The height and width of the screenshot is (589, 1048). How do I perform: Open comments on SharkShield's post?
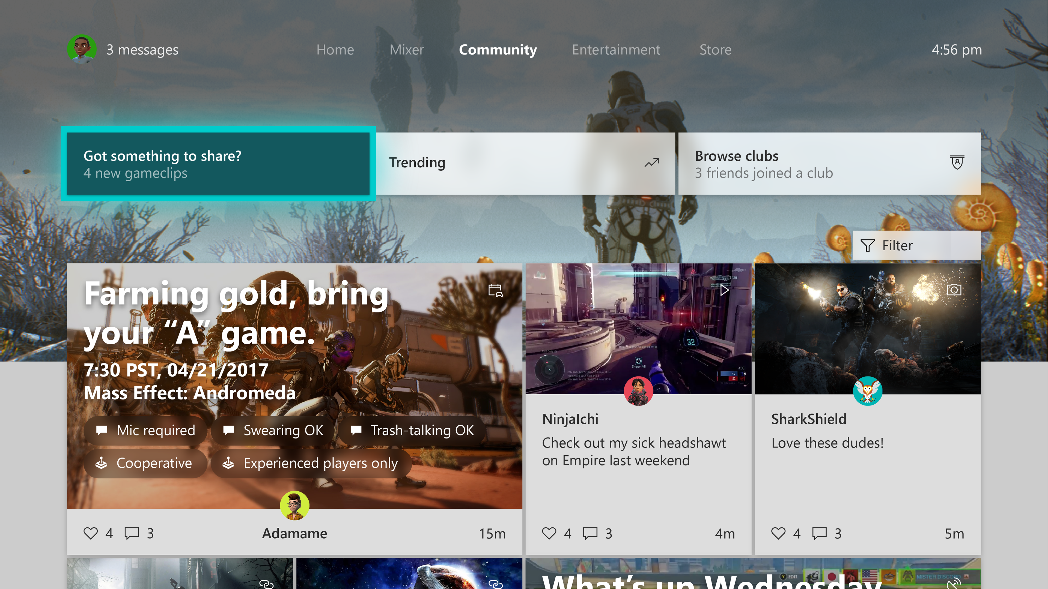[x=819, y=533]
